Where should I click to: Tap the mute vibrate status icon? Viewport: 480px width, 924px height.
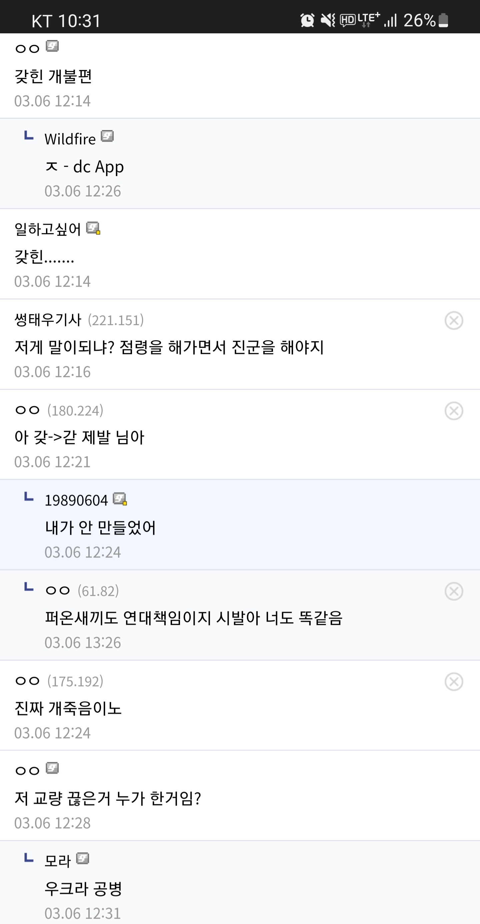click(x=328, y=20)
